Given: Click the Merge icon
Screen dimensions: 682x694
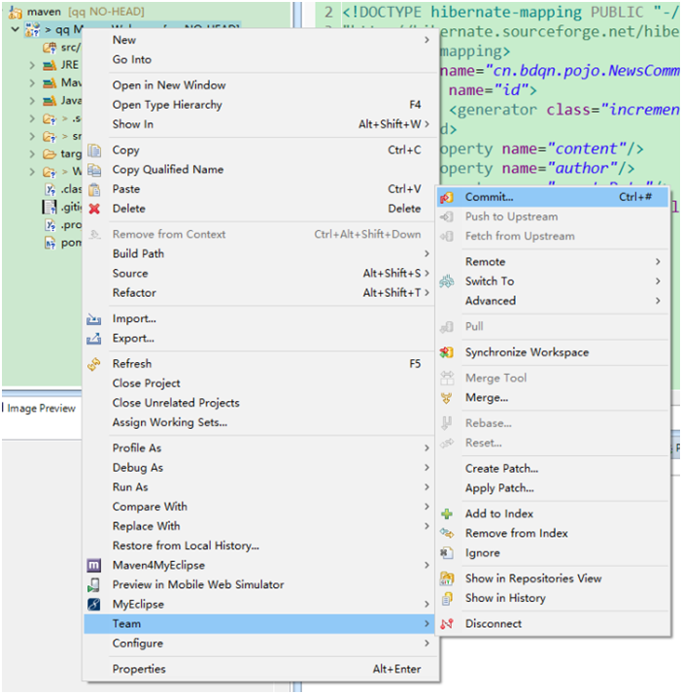Looking at the screenshot, I should pos(447,398).
